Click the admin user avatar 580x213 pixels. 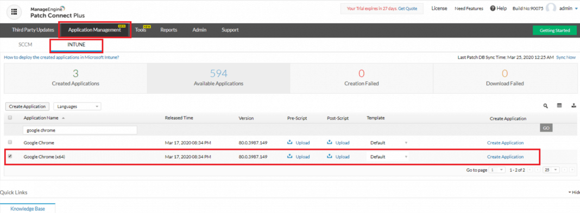click(551, 8)
